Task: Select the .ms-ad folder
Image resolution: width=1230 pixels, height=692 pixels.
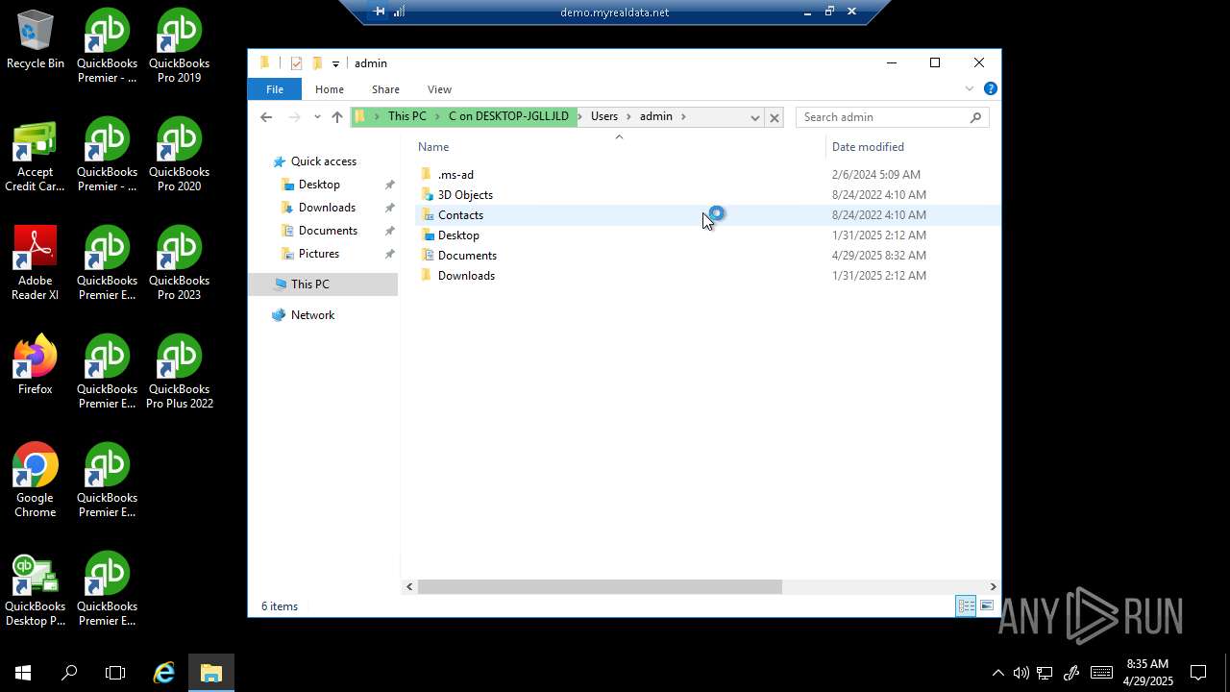Action: [x=455, y=175]
